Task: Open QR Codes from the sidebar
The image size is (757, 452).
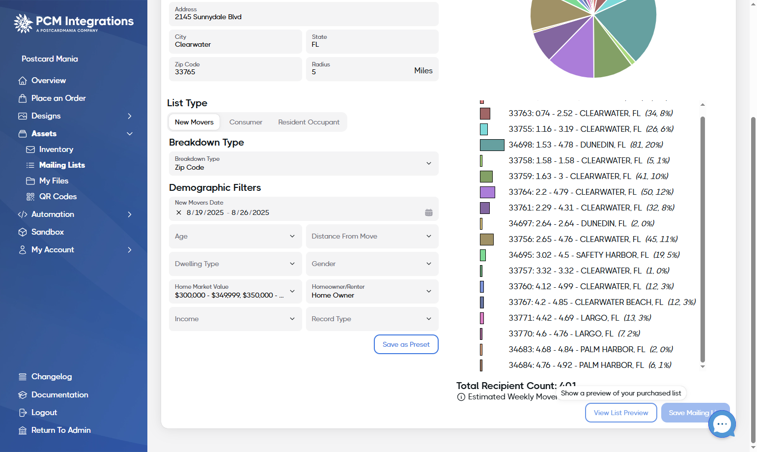Action: 58,196
